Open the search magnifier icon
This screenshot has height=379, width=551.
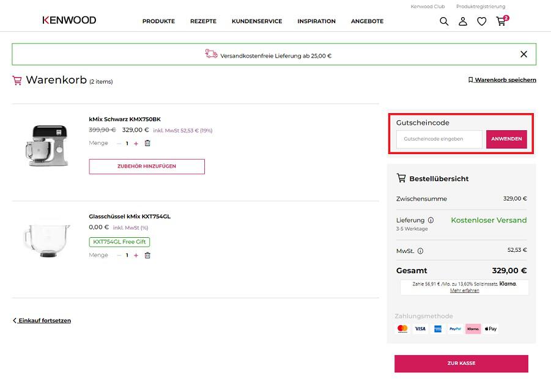(444, 21)
